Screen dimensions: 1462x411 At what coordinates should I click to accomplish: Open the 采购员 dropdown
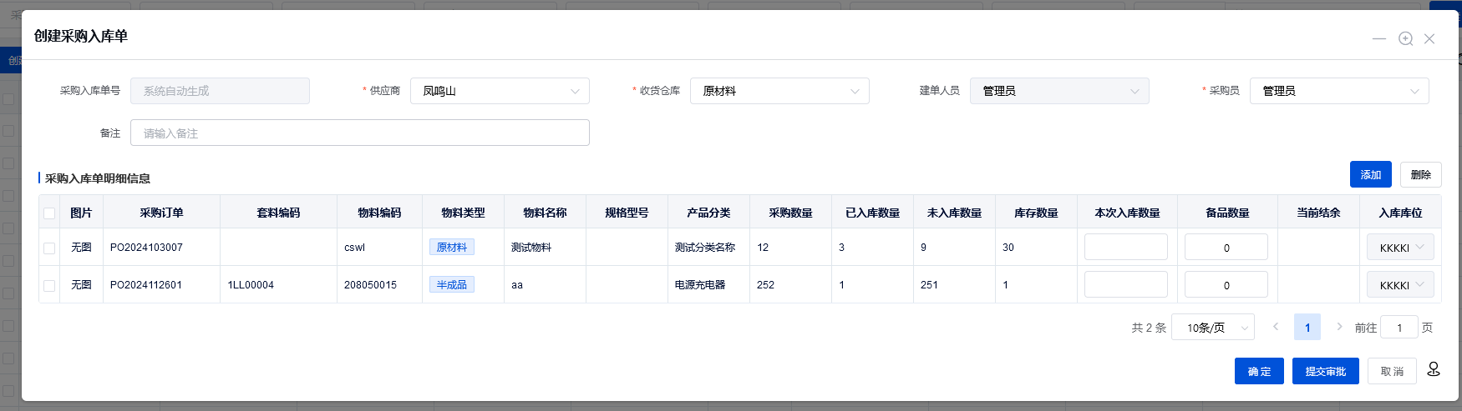pos(1339,91)
